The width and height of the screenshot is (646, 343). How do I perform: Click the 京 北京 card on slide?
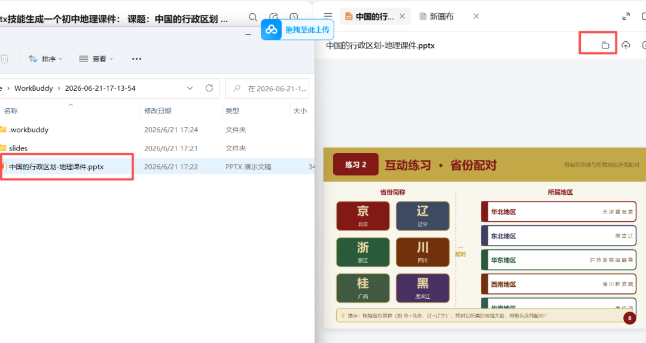(x=363, y=216)
